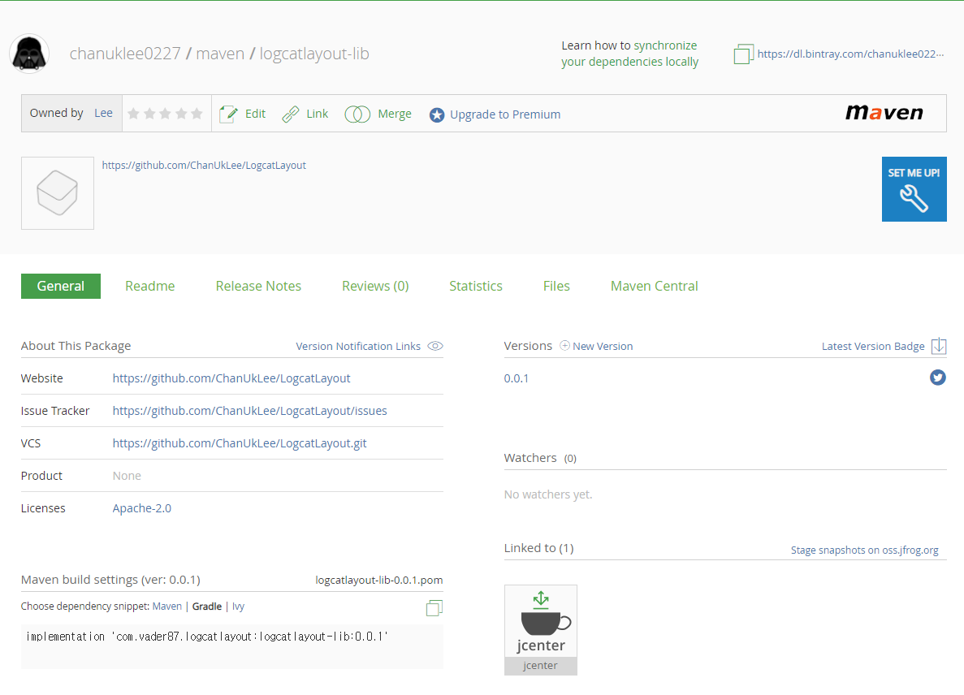Click the Product value None

pos(127,476)
